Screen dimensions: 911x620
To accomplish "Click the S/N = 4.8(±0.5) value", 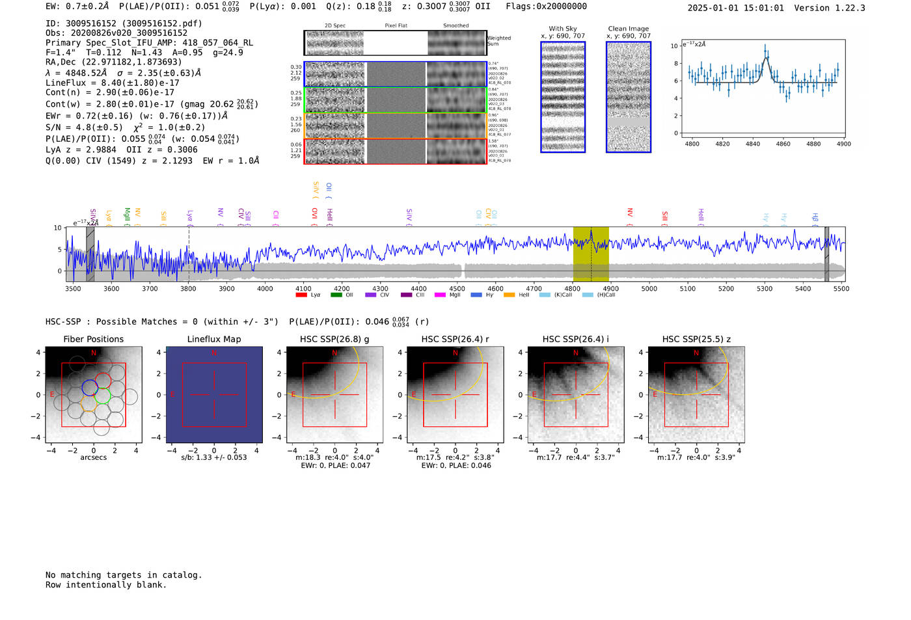I will pos(84,128).
